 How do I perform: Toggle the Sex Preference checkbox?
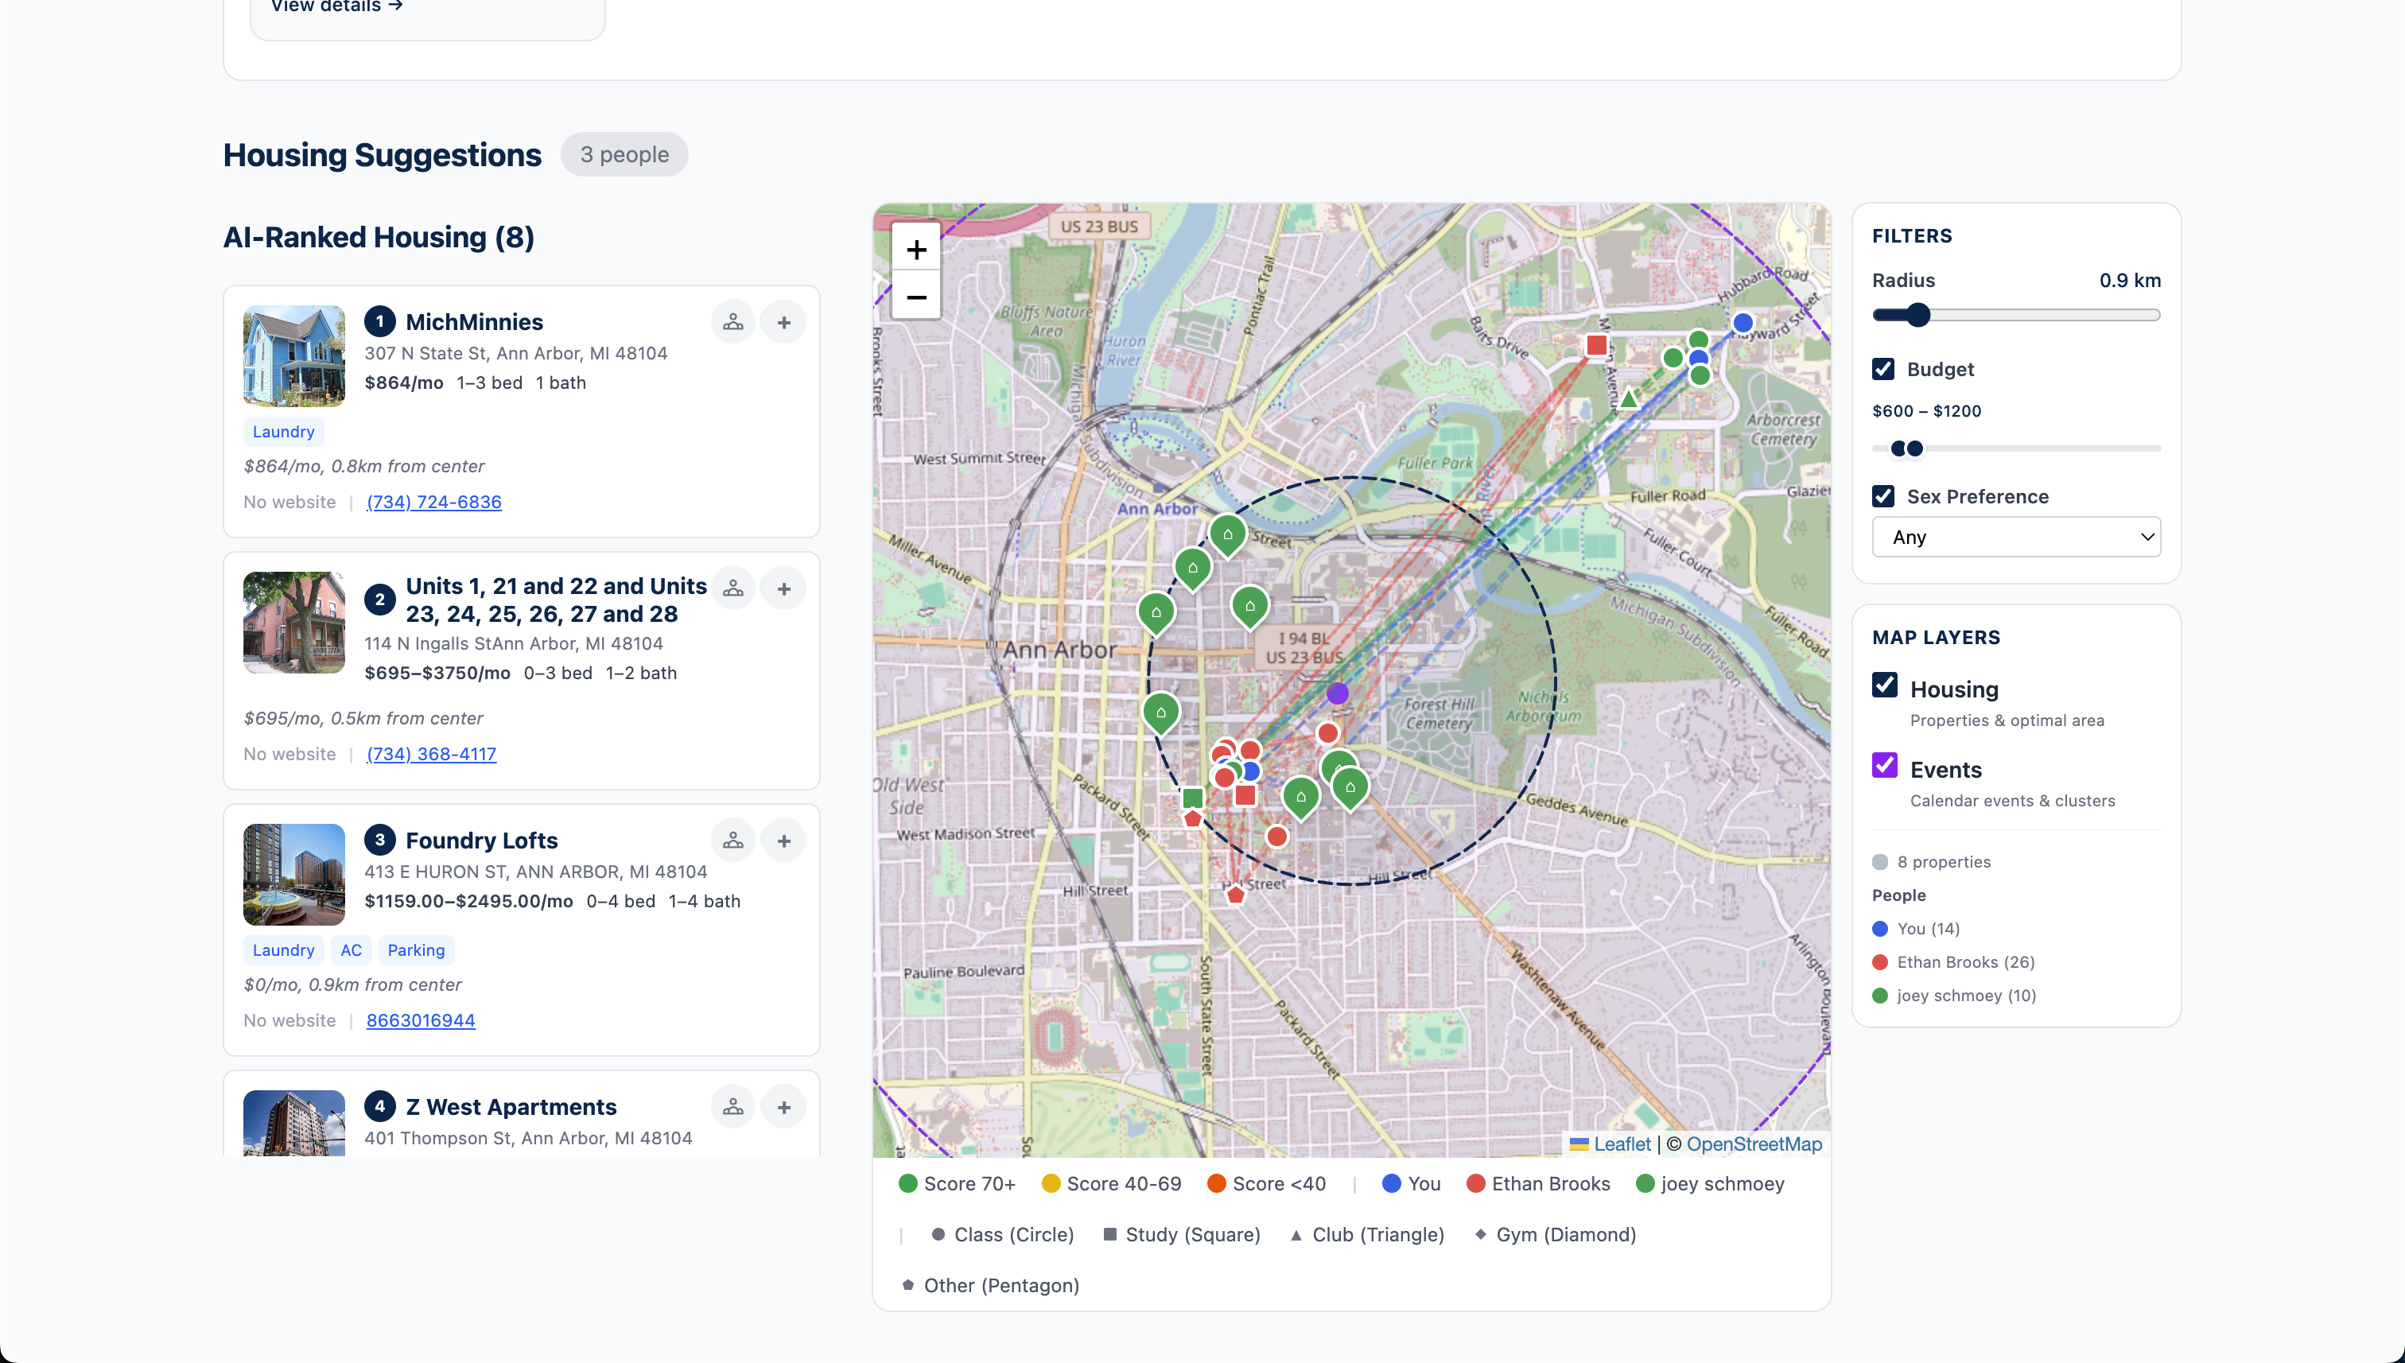point(1883,496)
